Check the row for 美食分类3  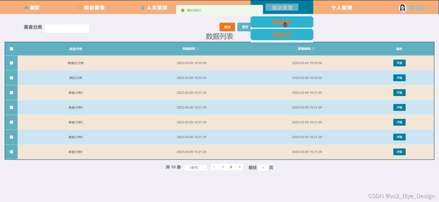click(x=12, y=93)
